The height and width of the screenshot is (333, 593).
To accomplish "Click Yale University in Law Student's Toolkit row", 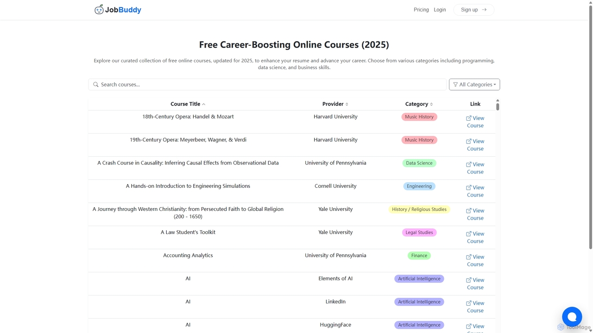I will click(335, 232).
